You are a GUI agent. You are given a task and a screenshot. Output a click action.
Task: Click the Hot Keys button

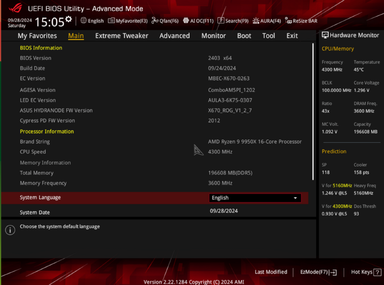pyautogui.click(x=366, y=272)
